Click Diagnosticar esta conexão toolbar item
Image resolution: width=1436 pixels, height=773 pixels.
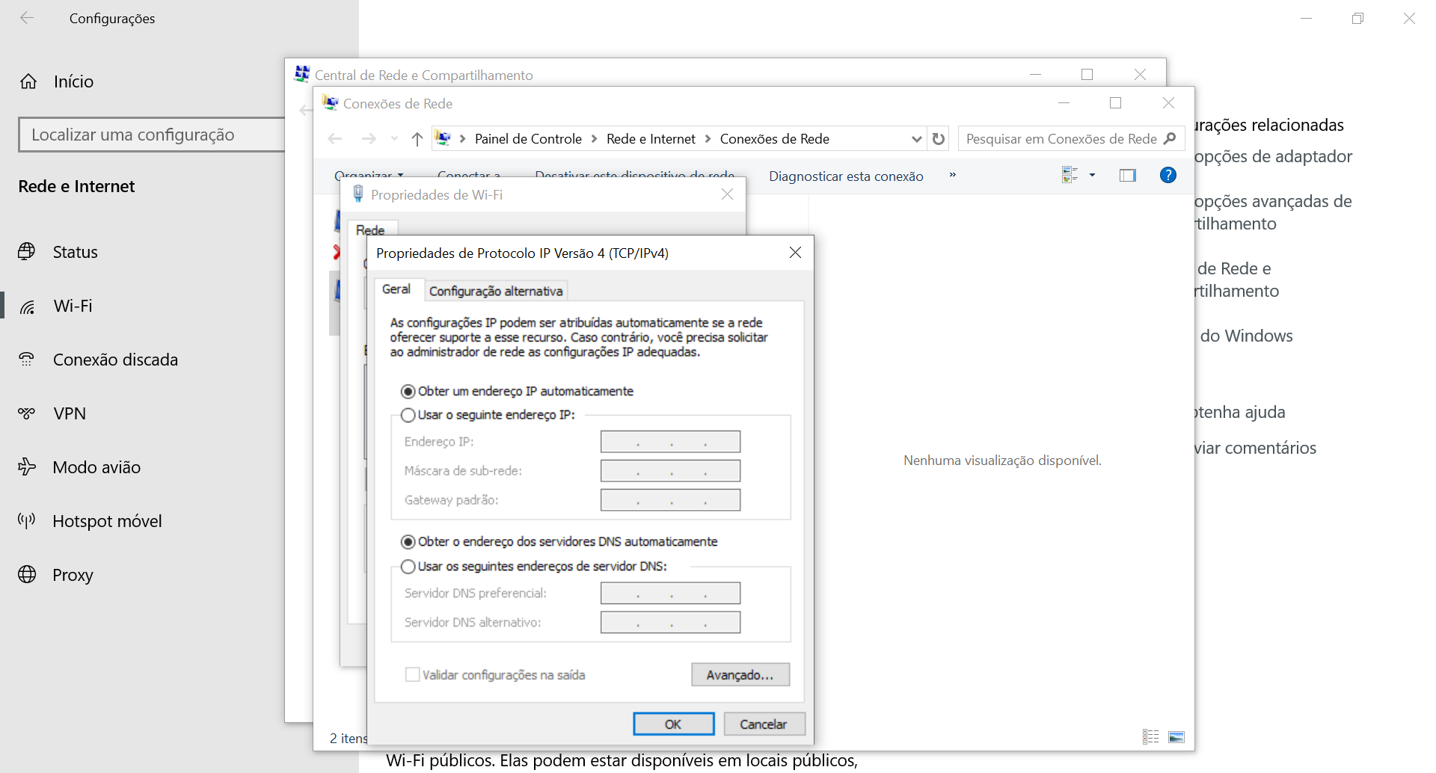tap(846, 176)
